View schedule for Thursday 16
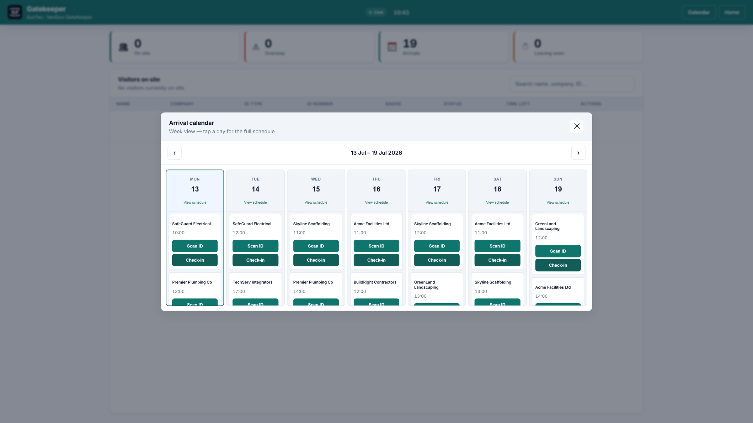 376,202
